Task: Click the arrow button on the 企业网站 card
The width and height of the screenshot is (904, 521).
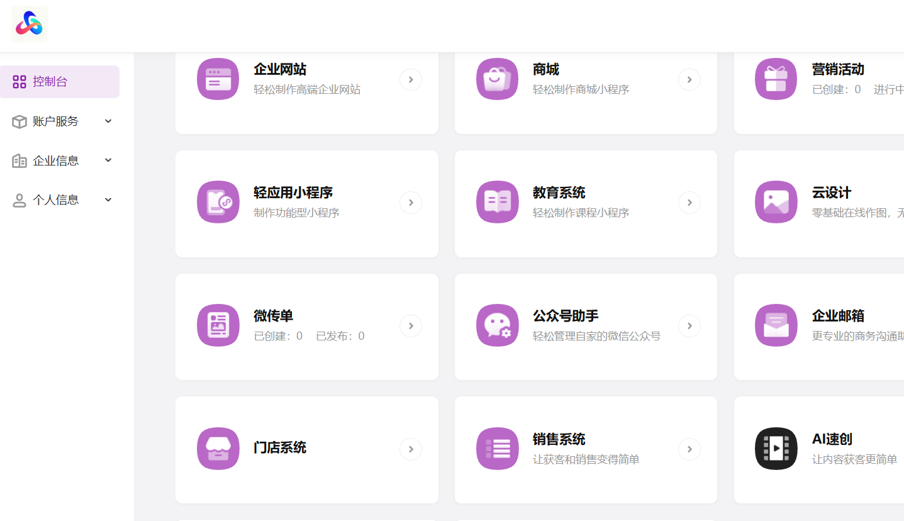Action: pos(410,79)
